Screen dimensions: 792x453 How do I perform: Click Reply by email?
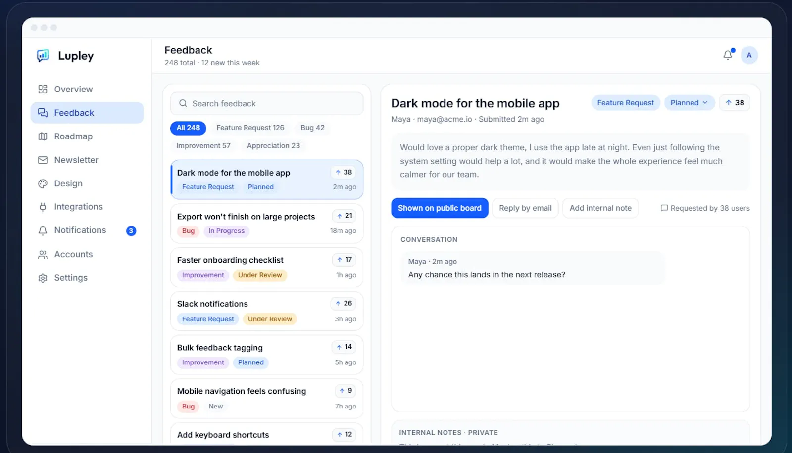[525, 208]
